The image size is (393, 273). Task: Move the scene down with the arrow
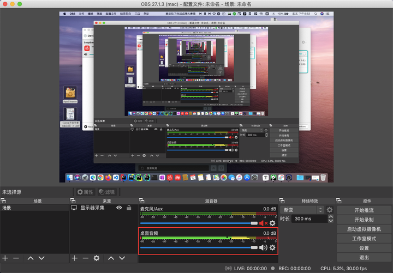pyautogui.click(x=41, y=258)
